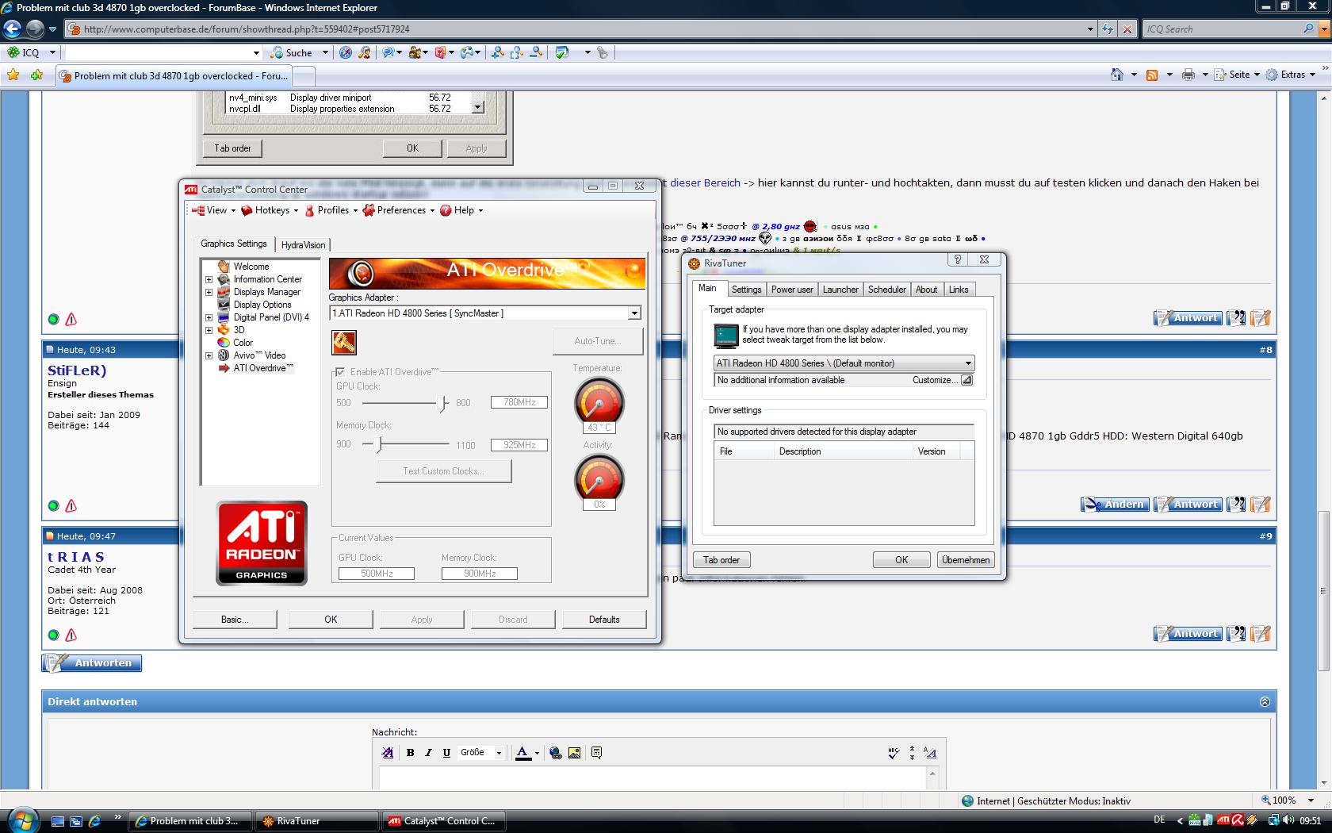The image size is (1332, 833).
Task: Click Übernehmen in RivaTuner
Action: click(x=966, y=560)
